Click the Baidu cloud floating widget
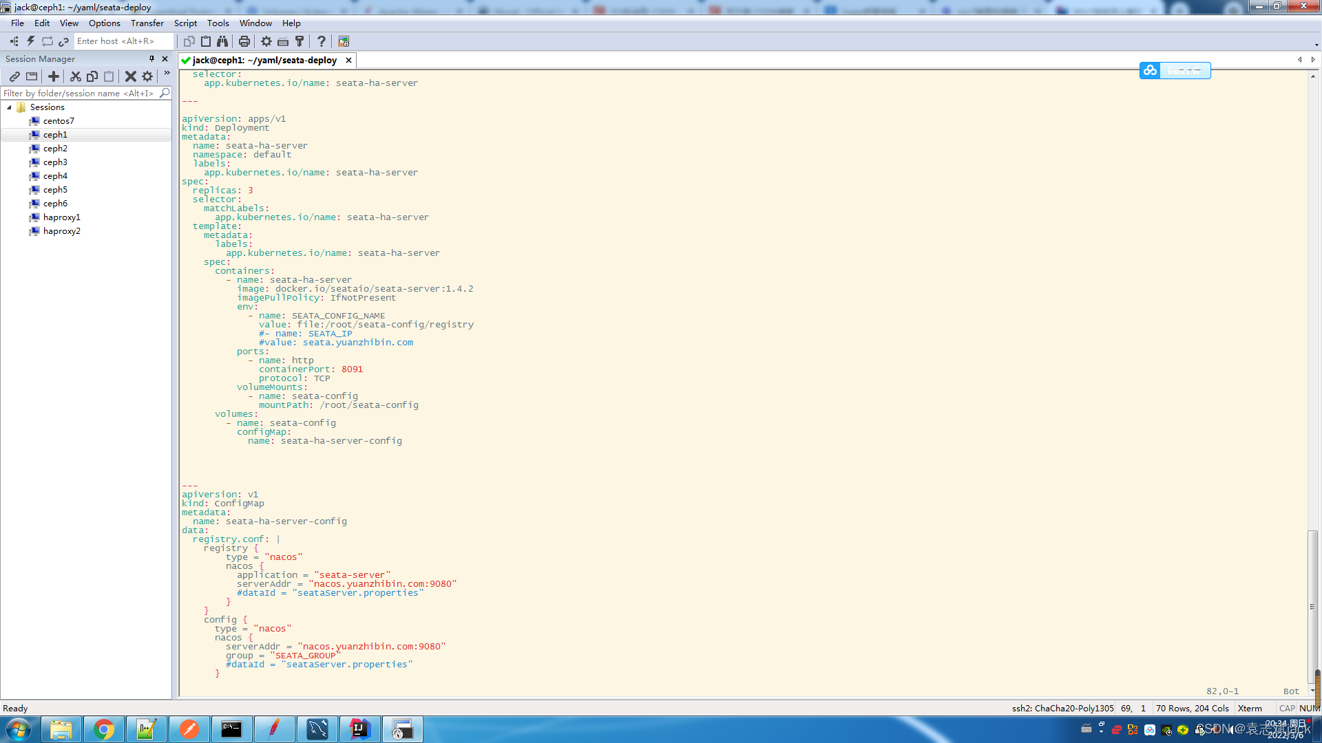The width and height of the screenshot is (1322, 743). point(1175,70)
